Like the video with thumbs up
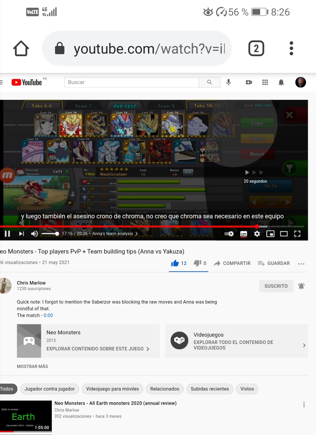This screenshot has height=435, width=316. coord(179,263)
